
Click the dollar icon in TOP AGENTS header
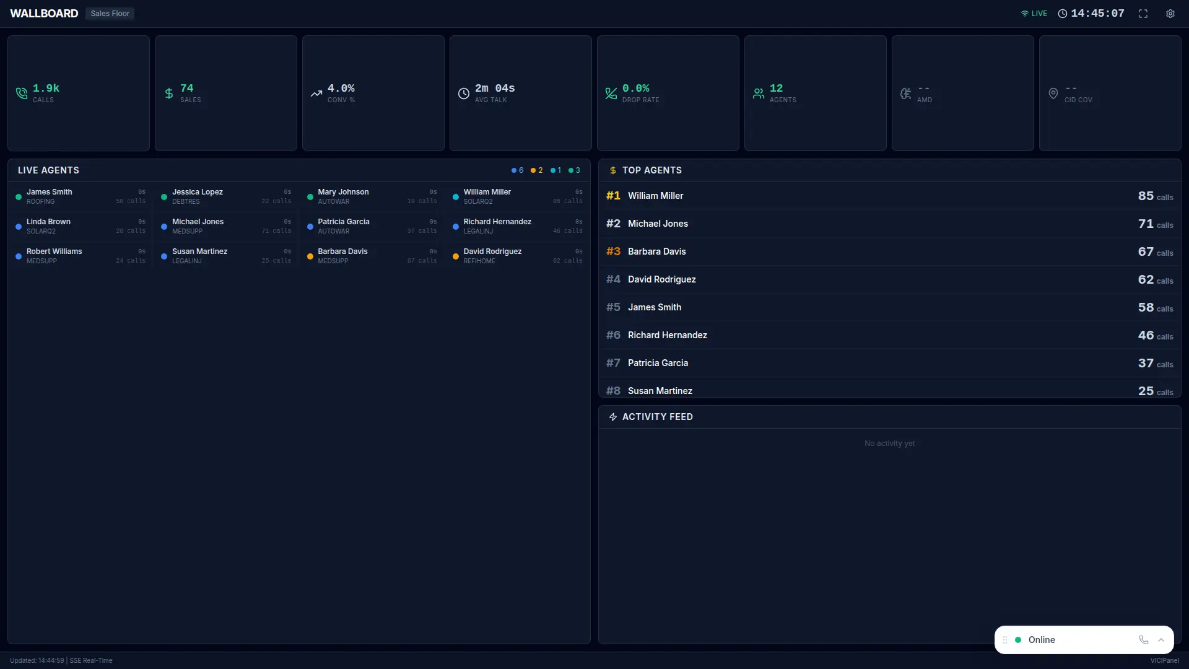(x=612, y=170)
